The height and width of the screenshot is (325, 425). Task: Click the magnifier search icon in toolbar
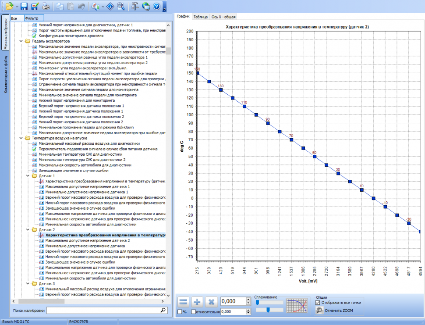click(121, 6)
